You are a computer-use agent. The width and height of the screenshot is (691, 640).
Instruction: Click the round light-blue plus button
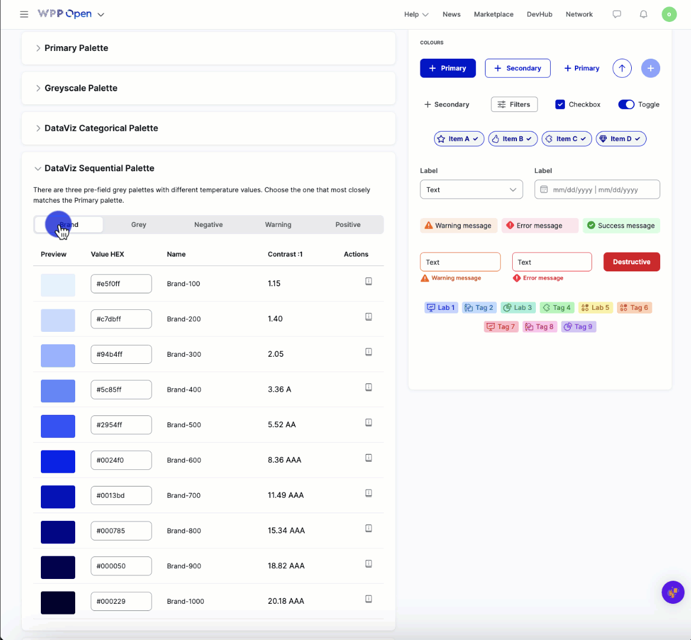[x=650, y=68]
